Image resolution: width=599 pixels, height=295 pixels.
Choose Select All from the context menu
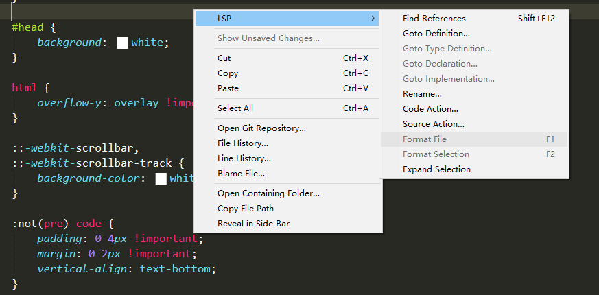(235, 108)
